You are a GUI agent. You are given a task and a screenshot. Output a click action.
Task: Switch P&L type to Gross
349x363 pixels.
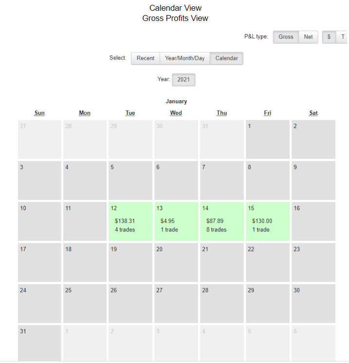pyautogui.click(x=286, y=37)
